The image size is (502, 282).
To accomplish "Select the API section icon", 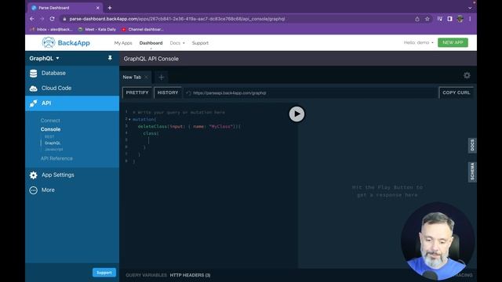I will (33, 103).
